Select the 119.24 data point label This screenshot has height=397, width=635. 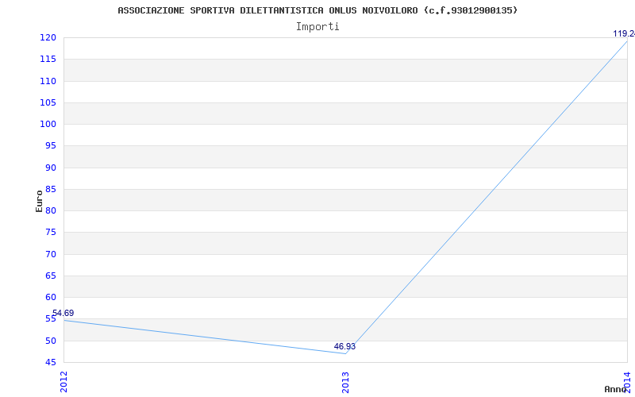coord(624,33)
